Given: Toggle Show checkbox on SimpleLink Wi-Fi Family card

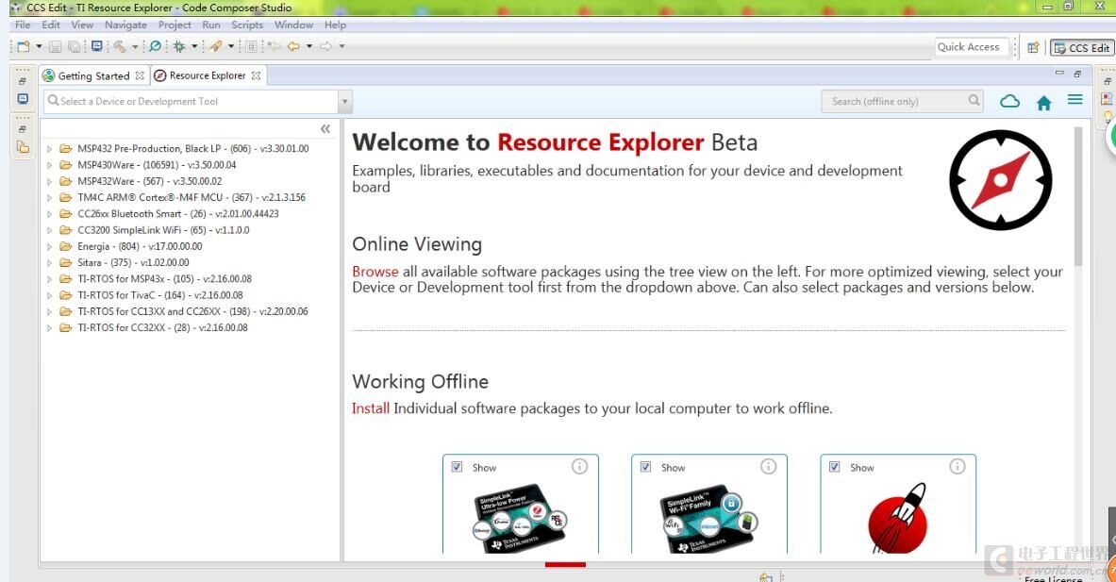Looking at the screenshot, I should (645, 468).
